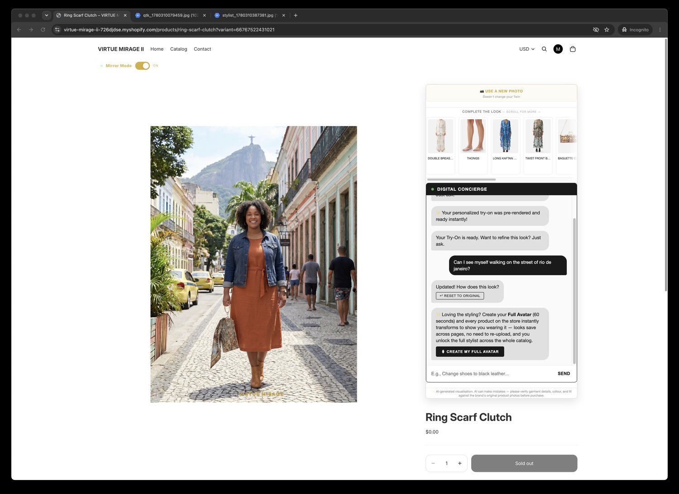Viewport: 679px width, 494px height.
Task: Click the Digital Concierge header
Action: pos(501,189)
